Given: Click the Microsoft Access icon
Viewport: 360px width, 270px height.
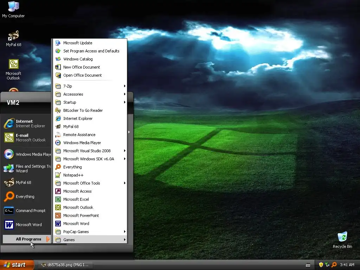Looking at the screenshot, I should pyautogui.click(x=58, y=191).
